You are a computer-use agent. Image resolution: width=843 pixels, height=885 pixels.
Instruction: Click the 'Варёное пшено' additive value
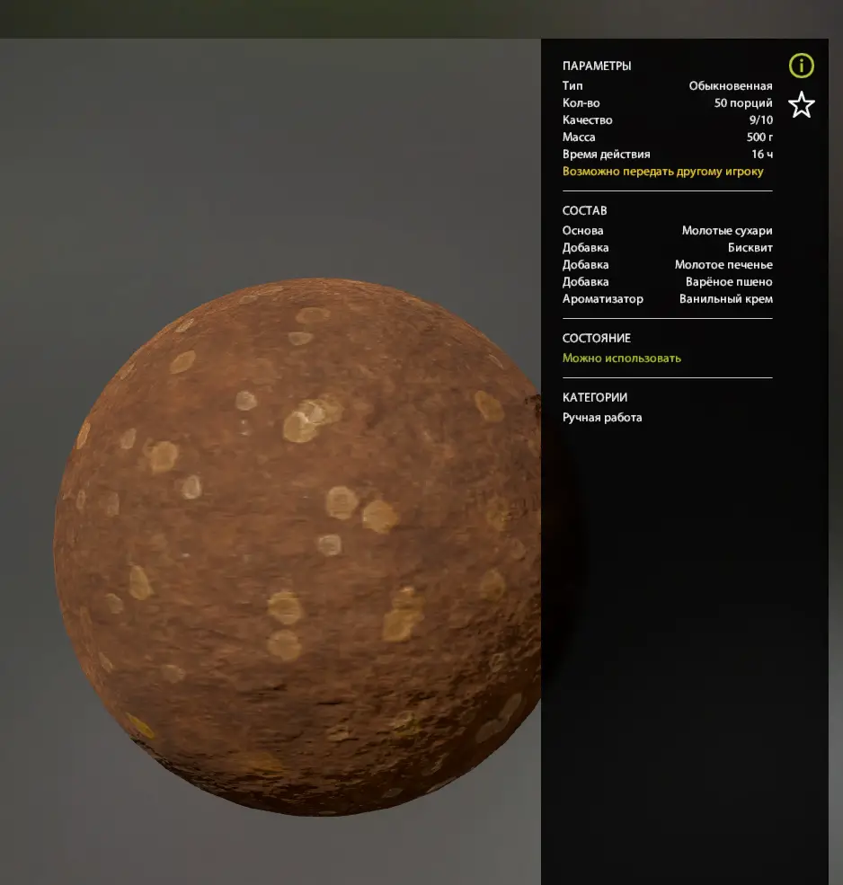tap(728, 281)
